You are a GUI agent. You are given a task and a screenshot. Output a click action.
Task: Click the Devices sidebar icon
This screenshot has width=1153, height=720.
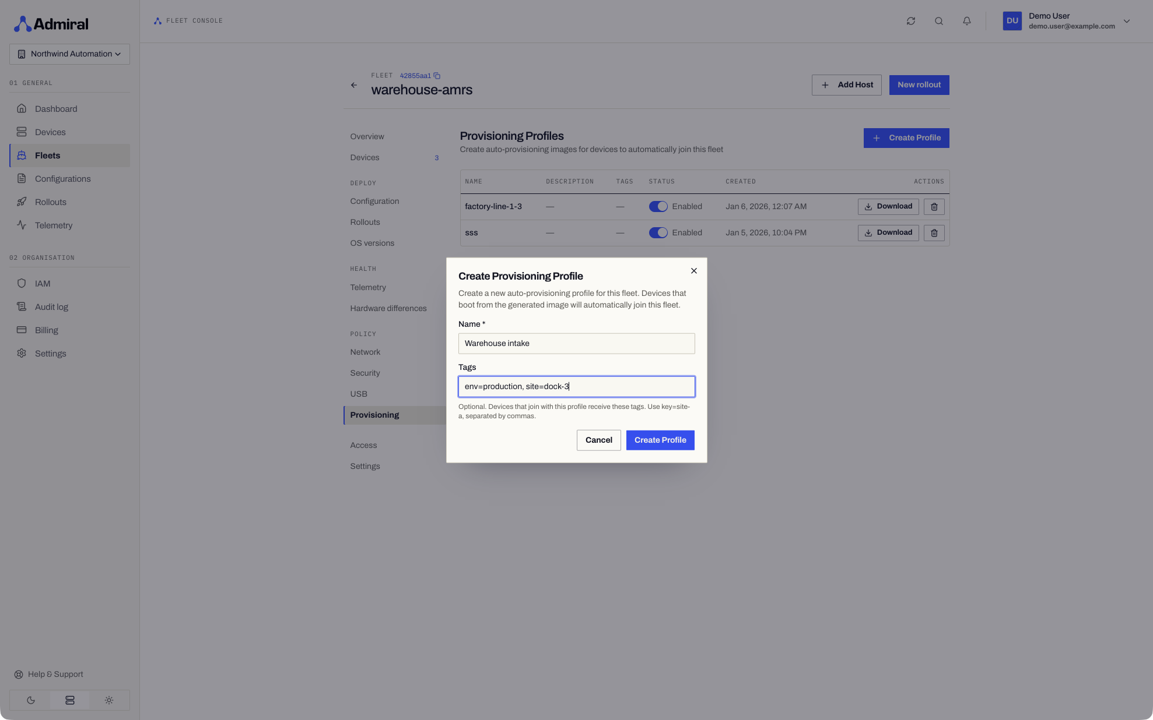pos(22,132)
